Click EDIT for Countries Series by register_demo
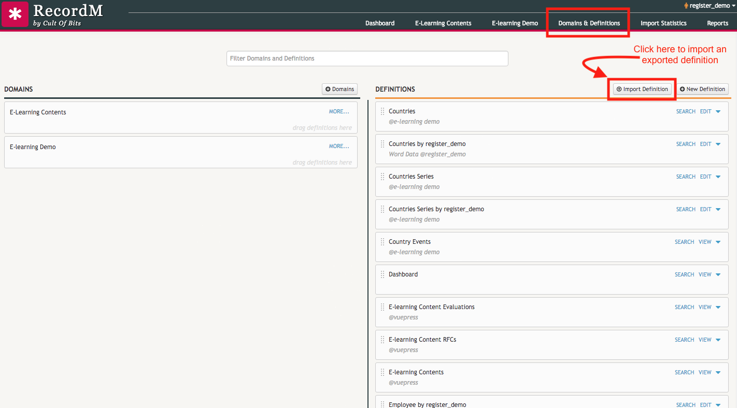The image size is (737, 408). tap(706, 209)
